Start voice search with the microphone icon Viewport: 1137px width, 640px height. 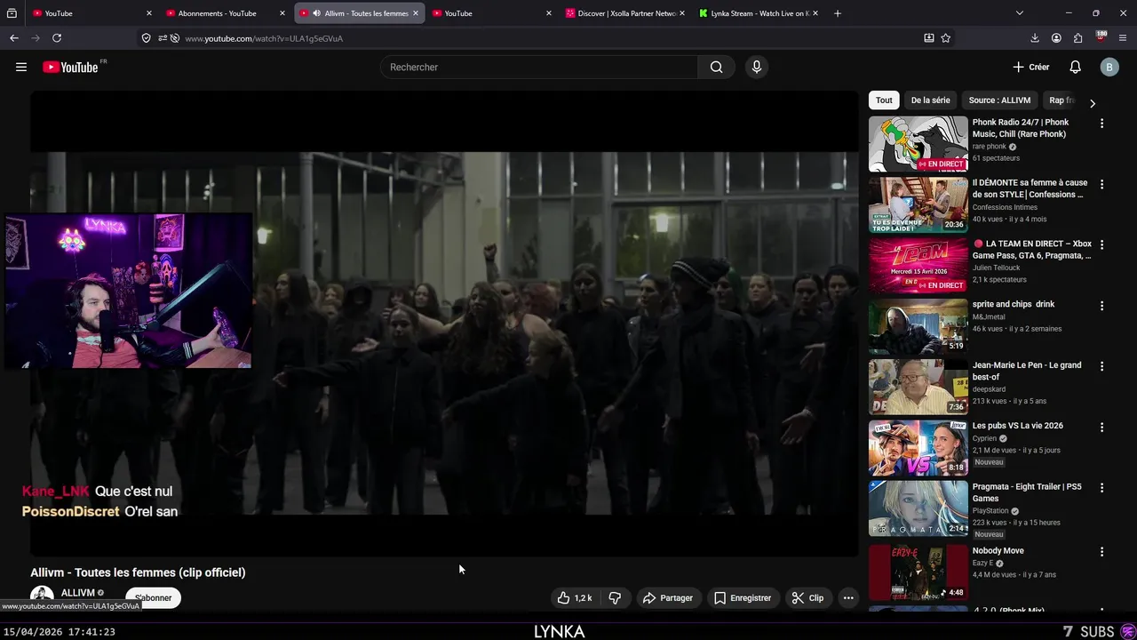[x=756, y=67]
